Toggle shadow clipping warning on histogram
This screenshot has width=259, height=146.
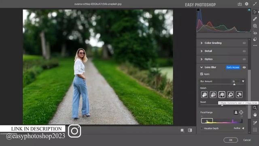coord(198,10)
